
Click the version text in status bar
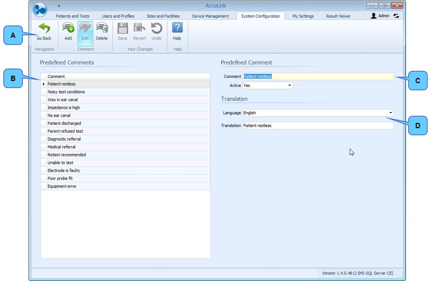[358, 273]
